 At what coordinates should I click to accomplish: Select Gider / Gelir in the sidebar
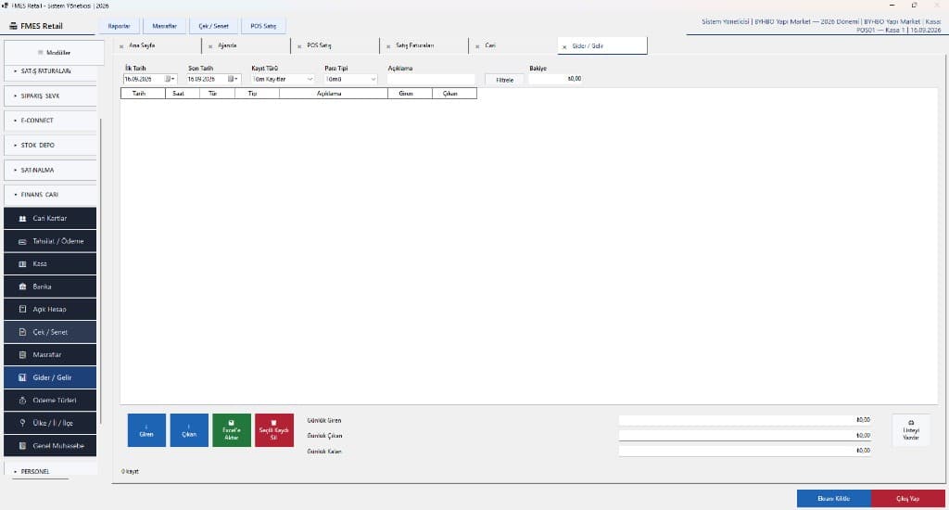pyautogui.click(x=50, y=377)
